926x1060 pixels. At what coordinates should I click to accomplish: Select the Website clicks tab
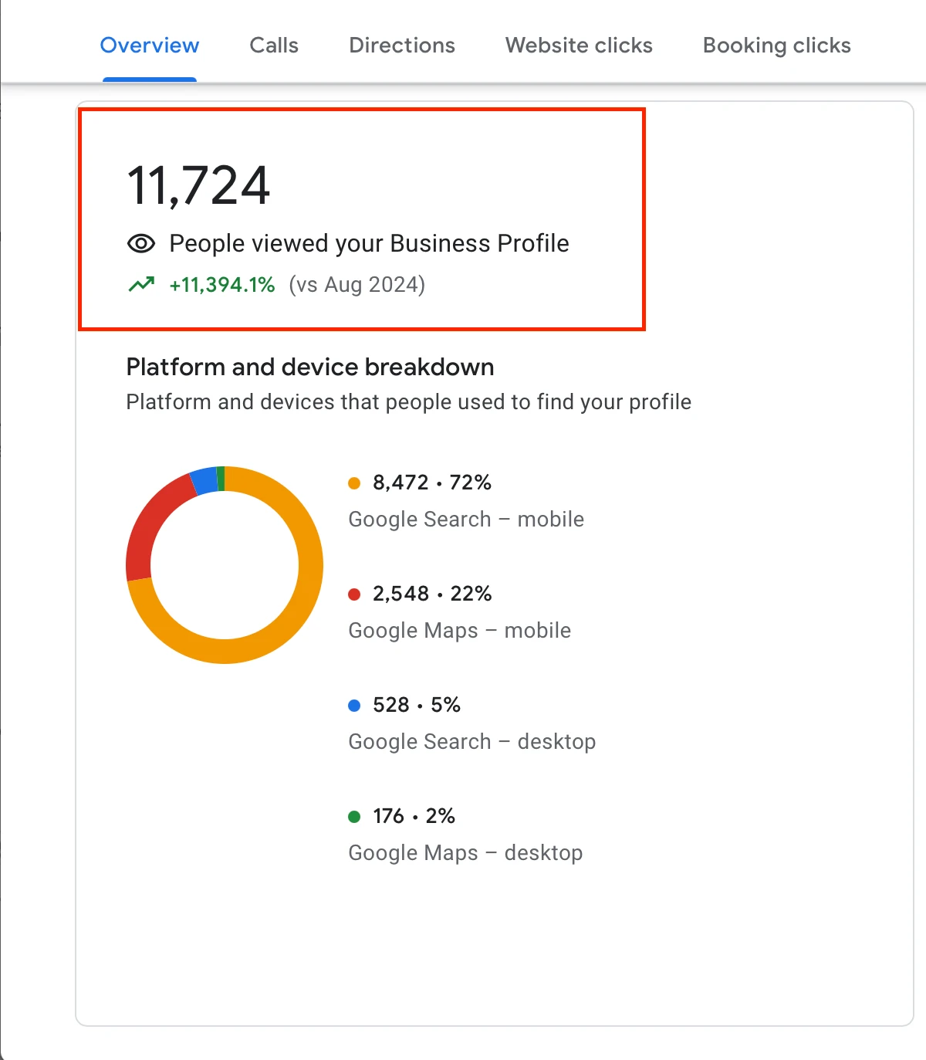coord(579,46)
